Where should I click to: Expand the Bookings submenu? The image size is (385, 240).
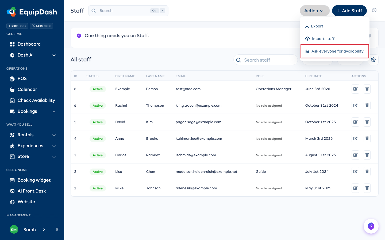54,111
